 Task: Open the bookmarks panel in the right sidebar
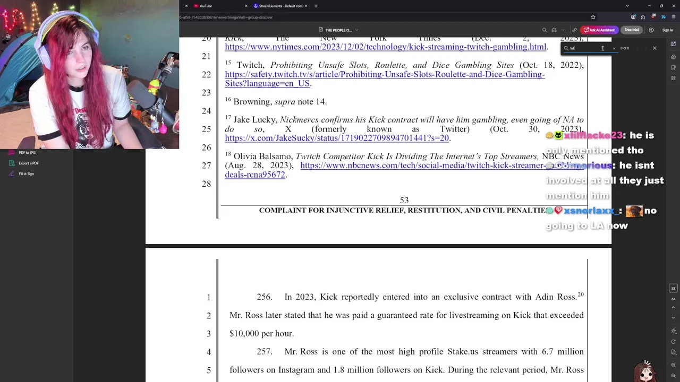click(673, 67)
